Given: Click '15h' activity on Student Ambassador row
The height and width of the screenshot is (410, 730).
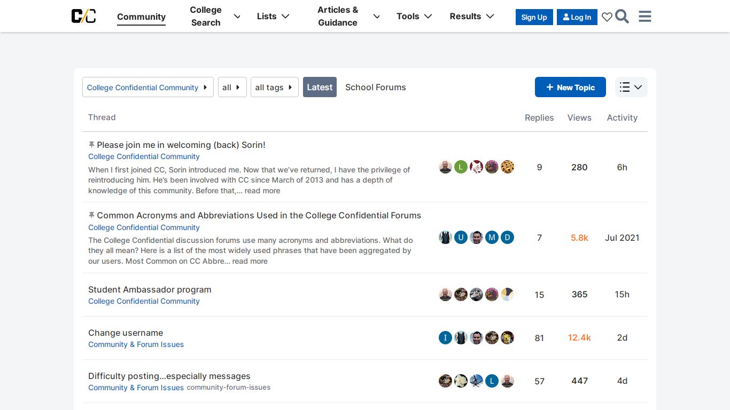Looking at the screenshot, I should coord(622,294).
